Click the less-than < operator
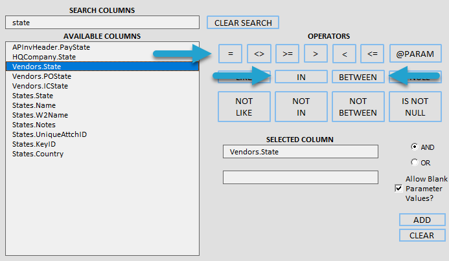This screenshot has height=261, width=449. click(x=344, y=54)
